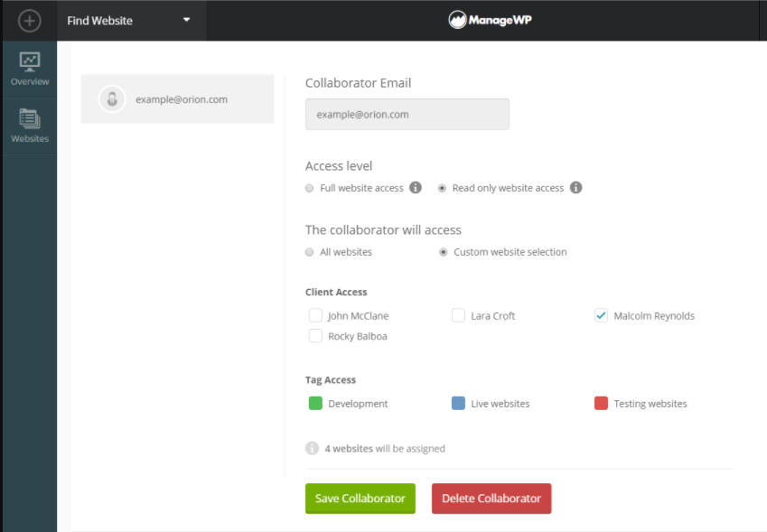Click Delete Collaborator button
The width and height of the screenshot is (767, 532).
pyautogui.click(x=491, y=499)
